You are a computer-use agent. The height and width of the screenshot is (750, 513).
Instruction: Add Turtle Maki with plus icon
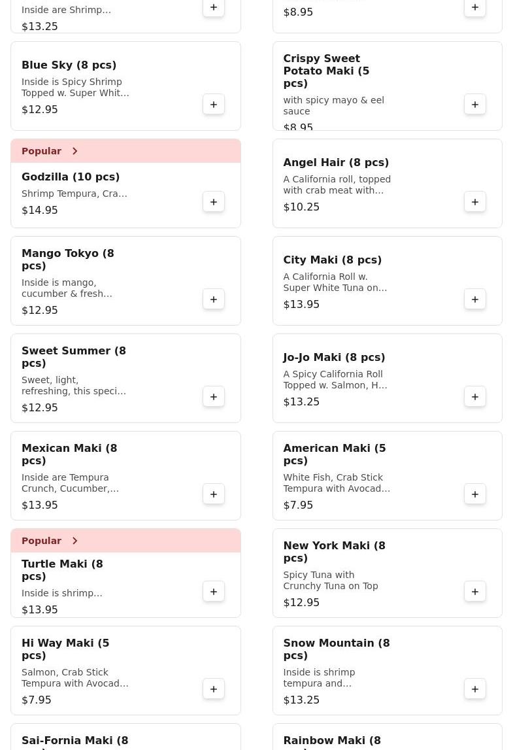pos(214,592)
